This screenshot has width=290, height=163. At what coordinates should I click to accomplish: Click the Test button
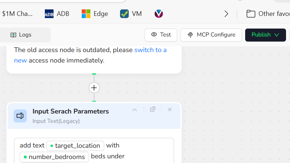coord(161,35)
